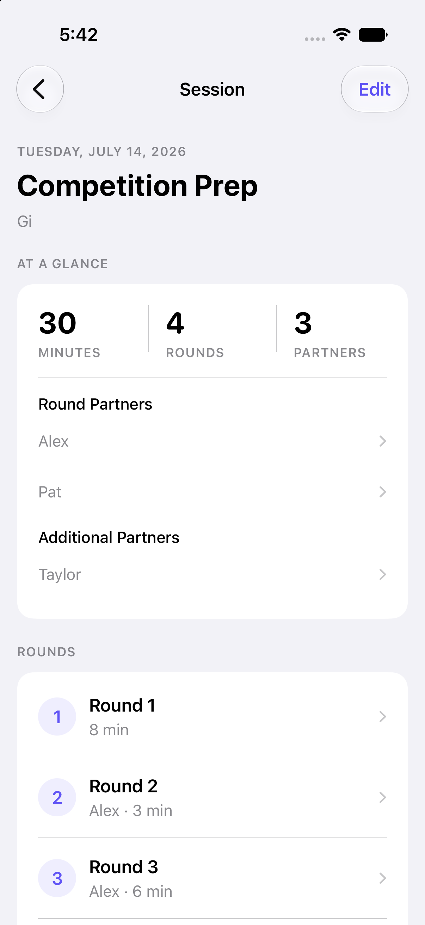Open Round 1 details chevron
Screen dimensions: 425x925
tap(382, 717)
